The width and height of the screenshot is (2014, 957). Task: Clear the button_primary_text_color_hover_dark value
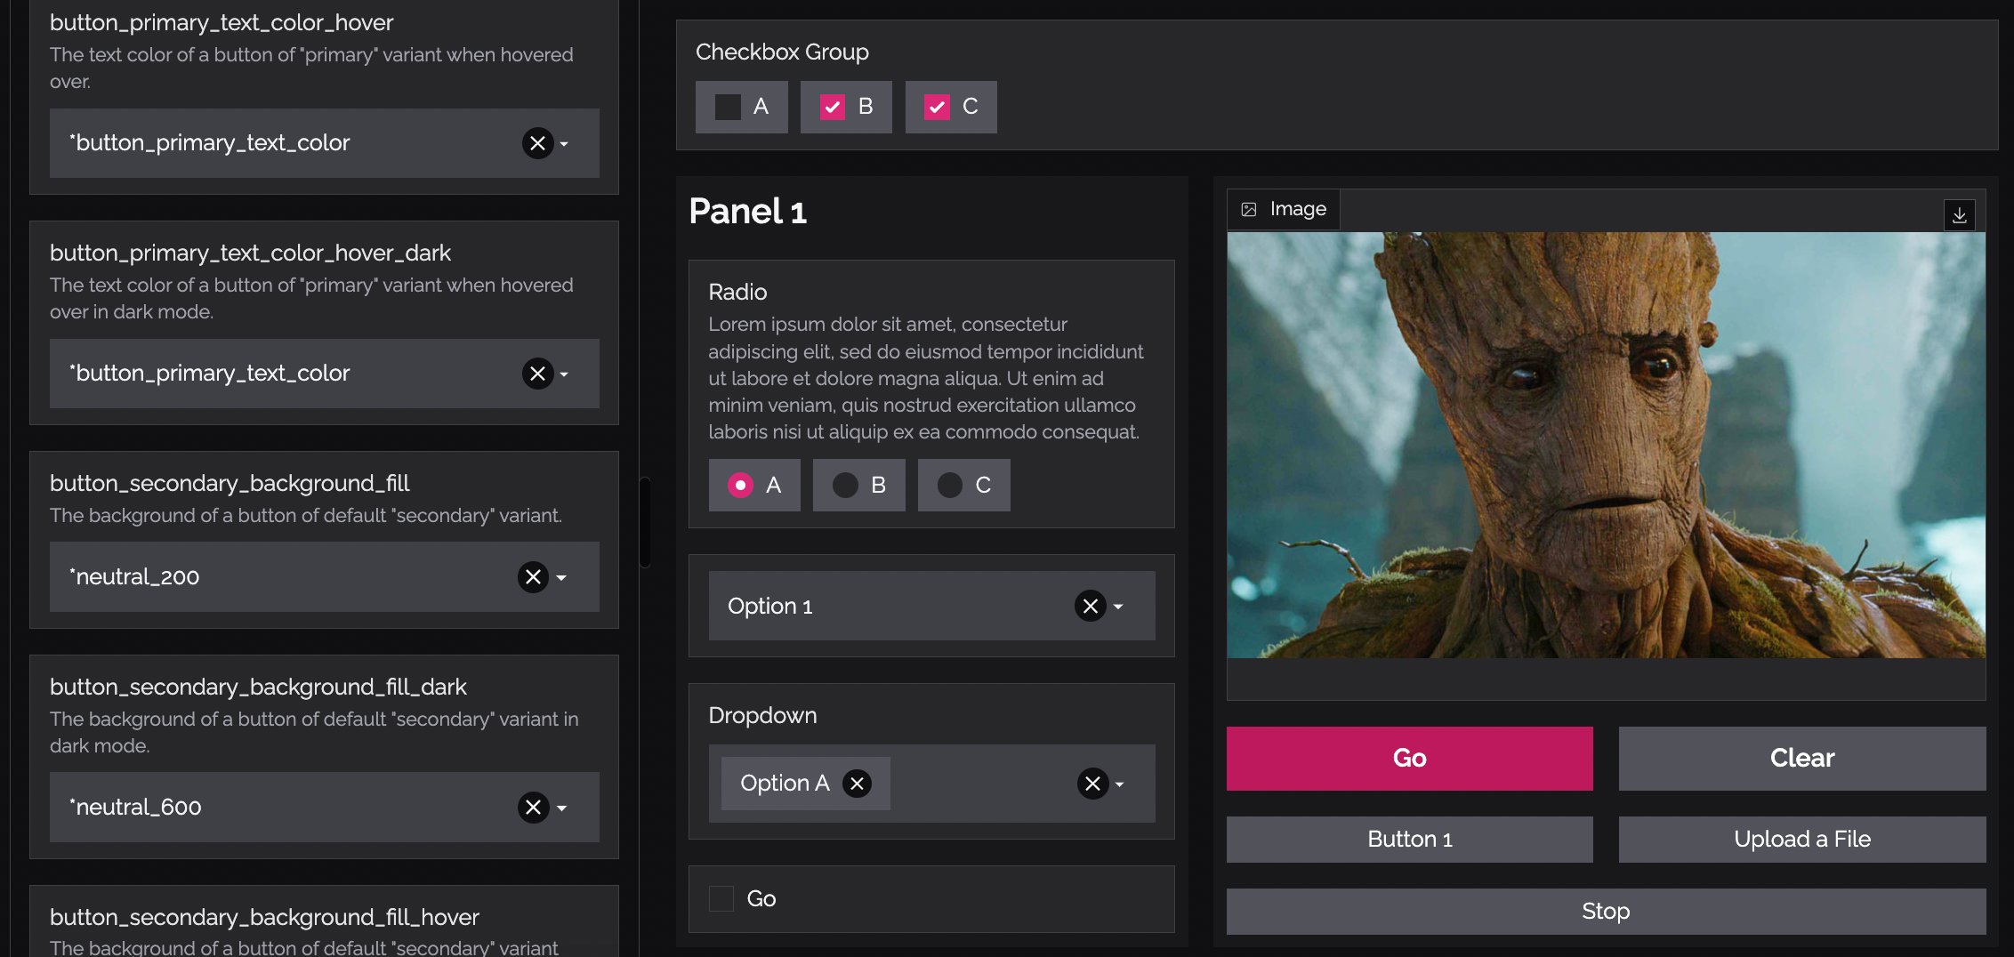[537, 374]
